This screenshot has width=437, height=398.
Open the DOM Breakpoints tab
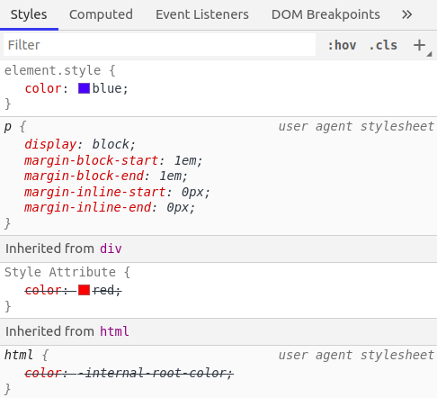point(326,14)
